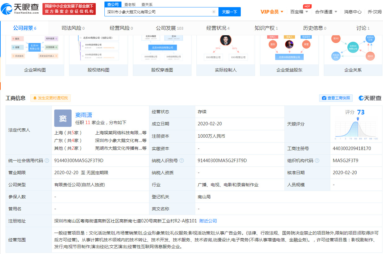The image size is (383, 254).
Task: Open the 企业架构图 thumbnail card
Action: click(x=35, y=56)
